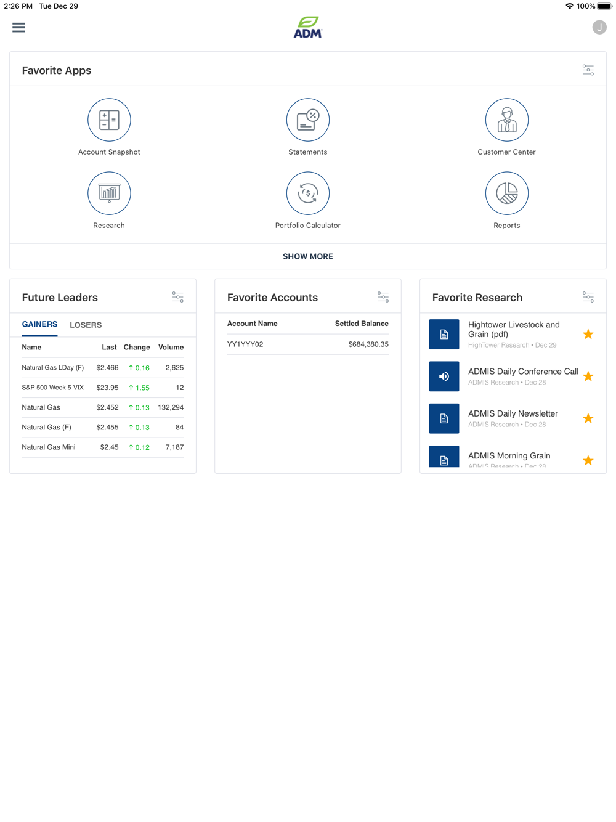Select the Natural Gas Mini row
This screenshot has height=822, width=616.
103,447
